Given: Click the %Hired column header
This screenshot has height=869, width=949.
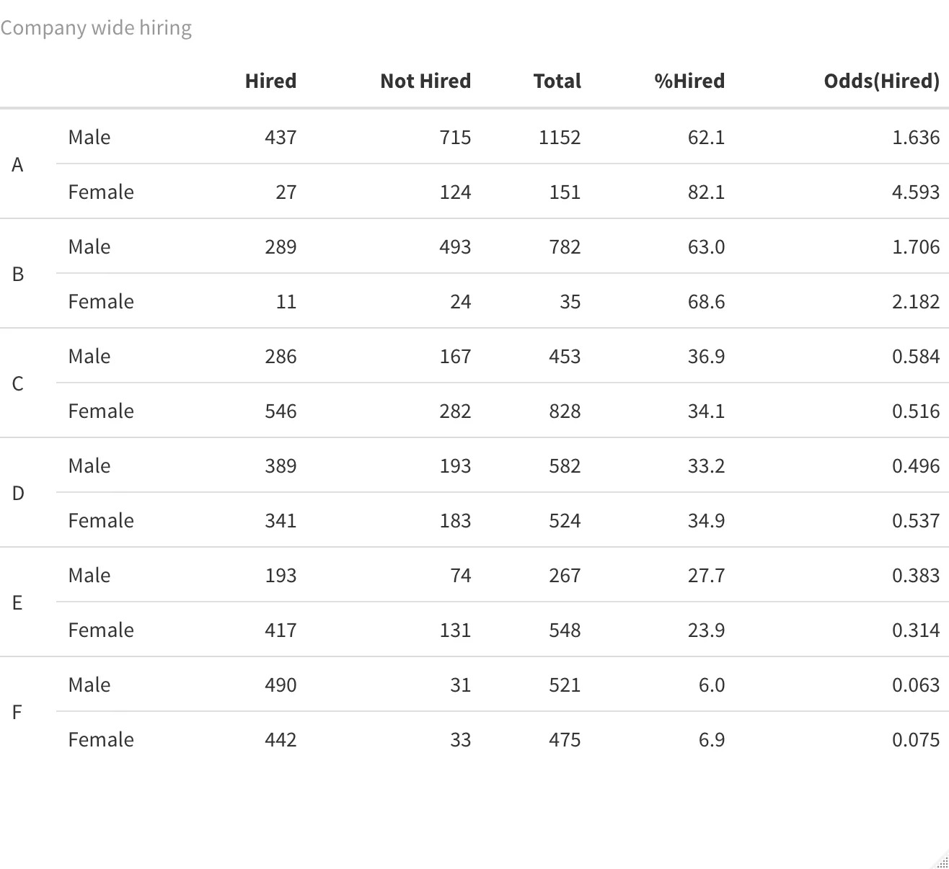Looking at the screenshot, I should (x=689, y=81).
